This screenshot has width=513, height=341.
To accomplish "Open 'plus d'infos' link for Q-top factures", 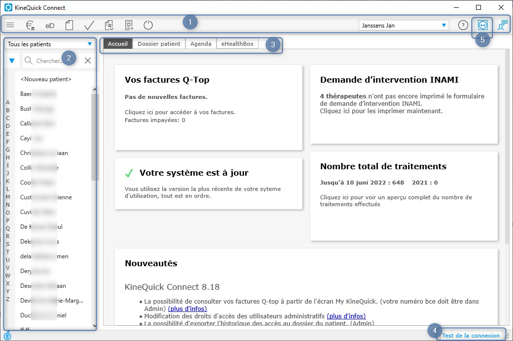I will pos(187,309).
